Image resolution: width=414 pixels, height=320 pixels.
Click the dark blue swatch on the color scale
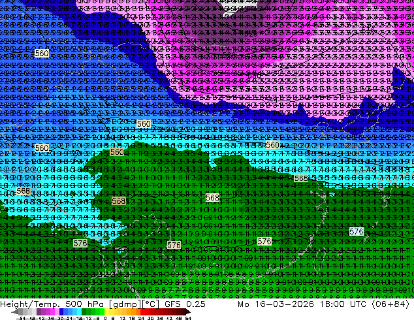click(61, 312)
